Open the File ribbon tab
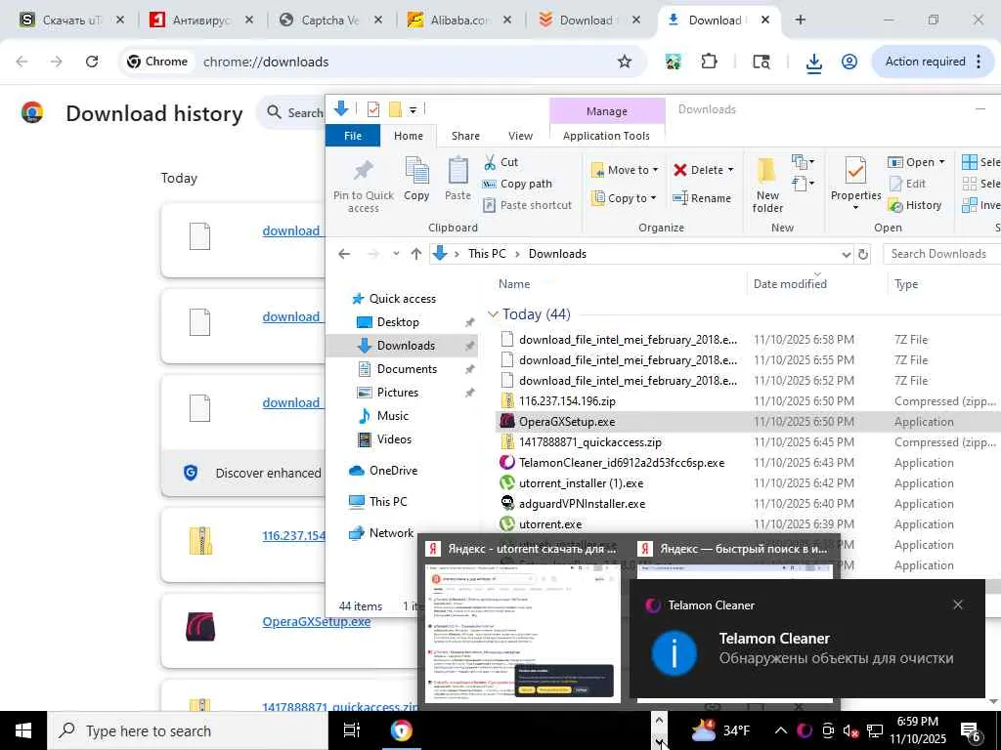The width and height of the screenshot is (1001, 750). point(352,136)
